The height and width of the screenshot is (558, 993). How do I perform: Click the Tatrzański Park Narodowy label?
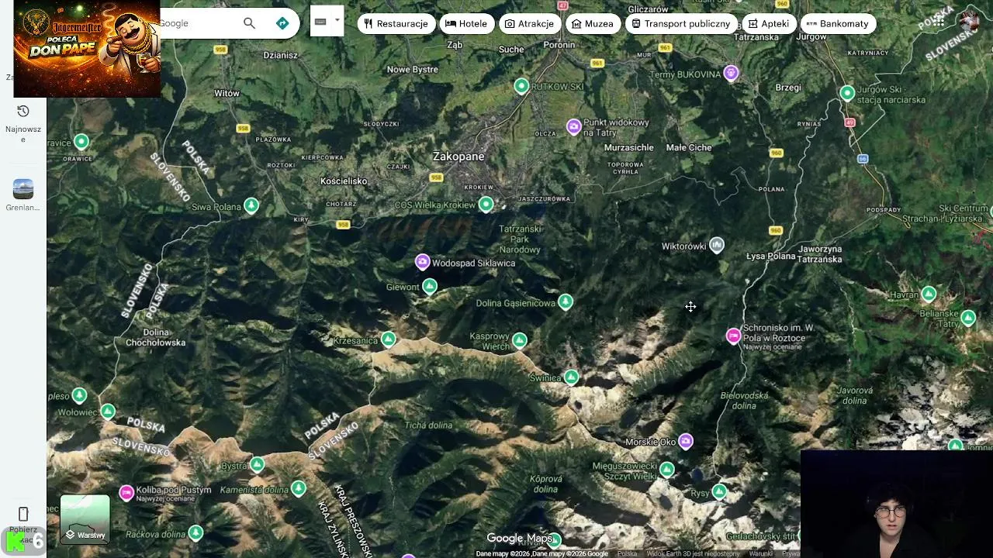click(520, 239)
